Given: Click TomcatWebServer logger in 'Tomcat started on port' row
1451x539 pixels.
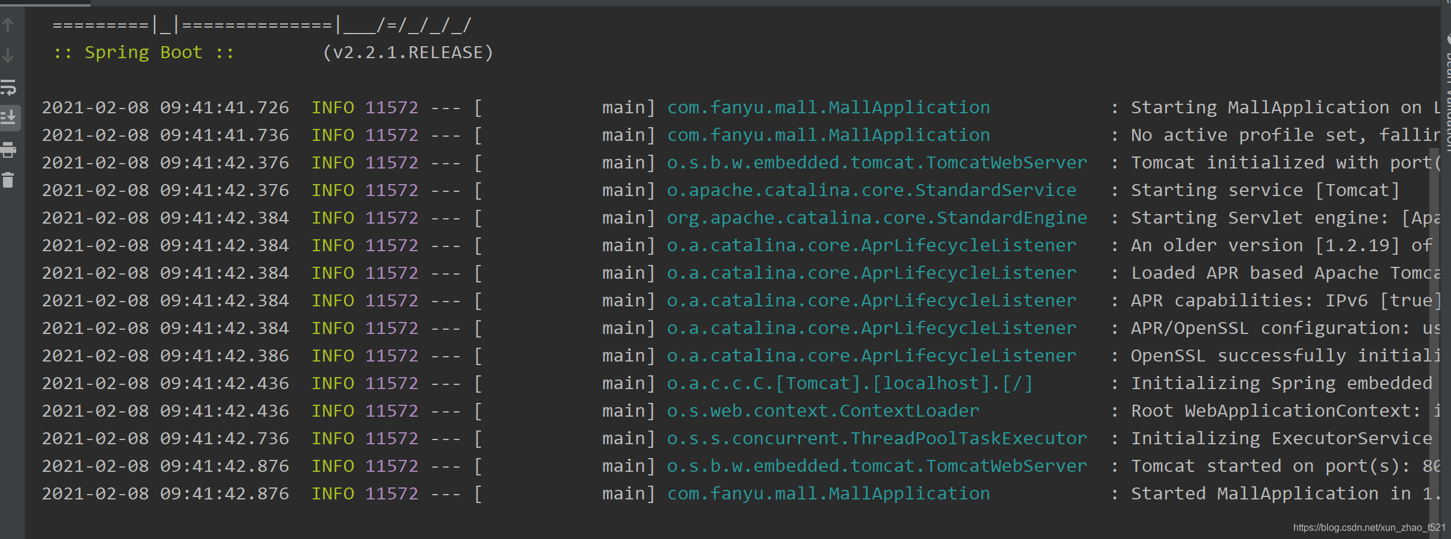Looking at the screenshot, I should [x=877, y=466].
